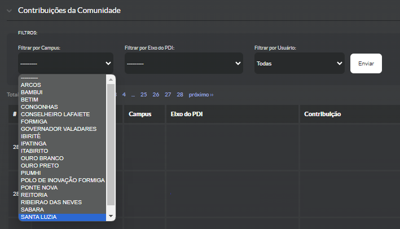The image size is (400, 229).
Task: Go to page 28 of results
Action: coord(180,94)
